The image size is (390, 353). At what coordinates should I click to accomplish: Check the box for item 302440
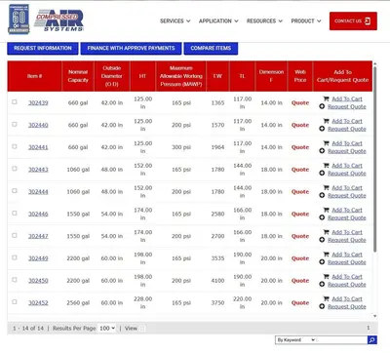15,124
